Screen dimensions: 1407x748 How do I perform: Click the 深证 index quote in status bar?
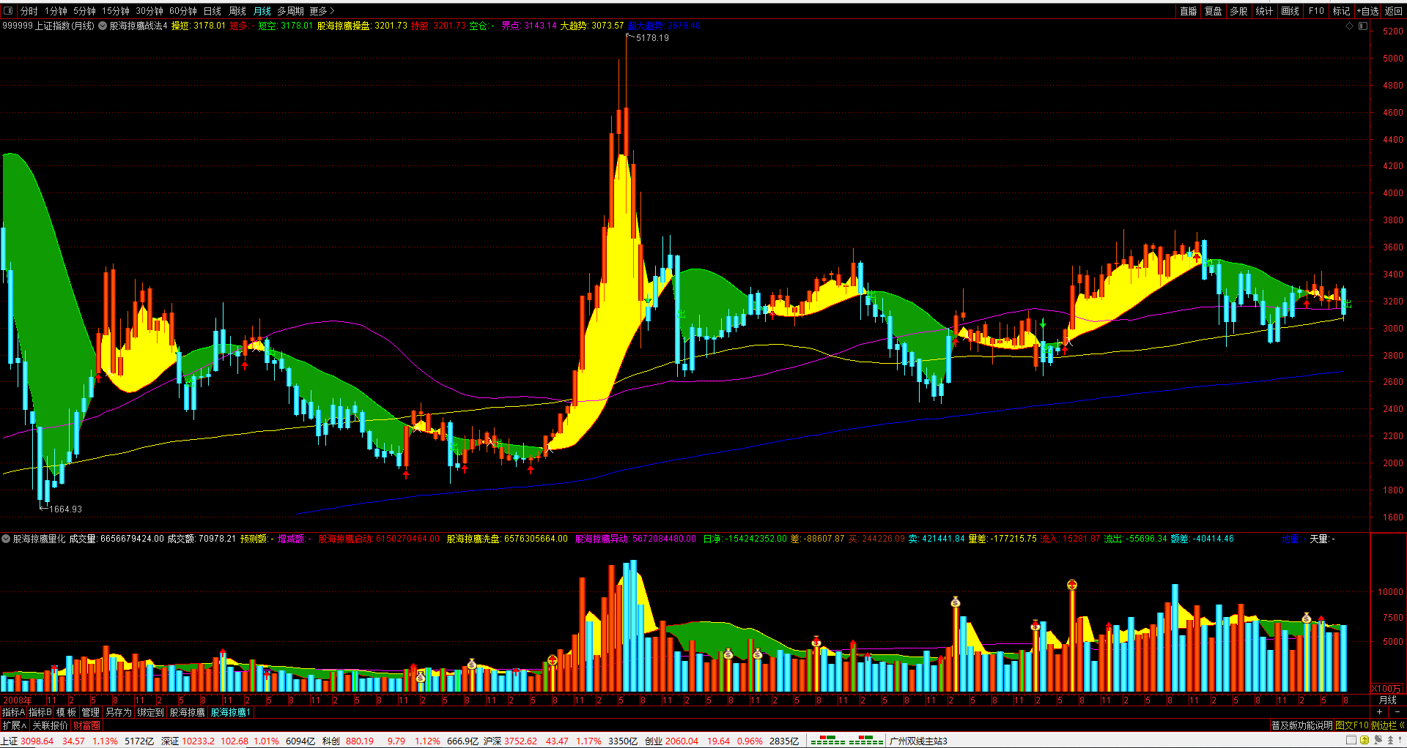(238, 741)
